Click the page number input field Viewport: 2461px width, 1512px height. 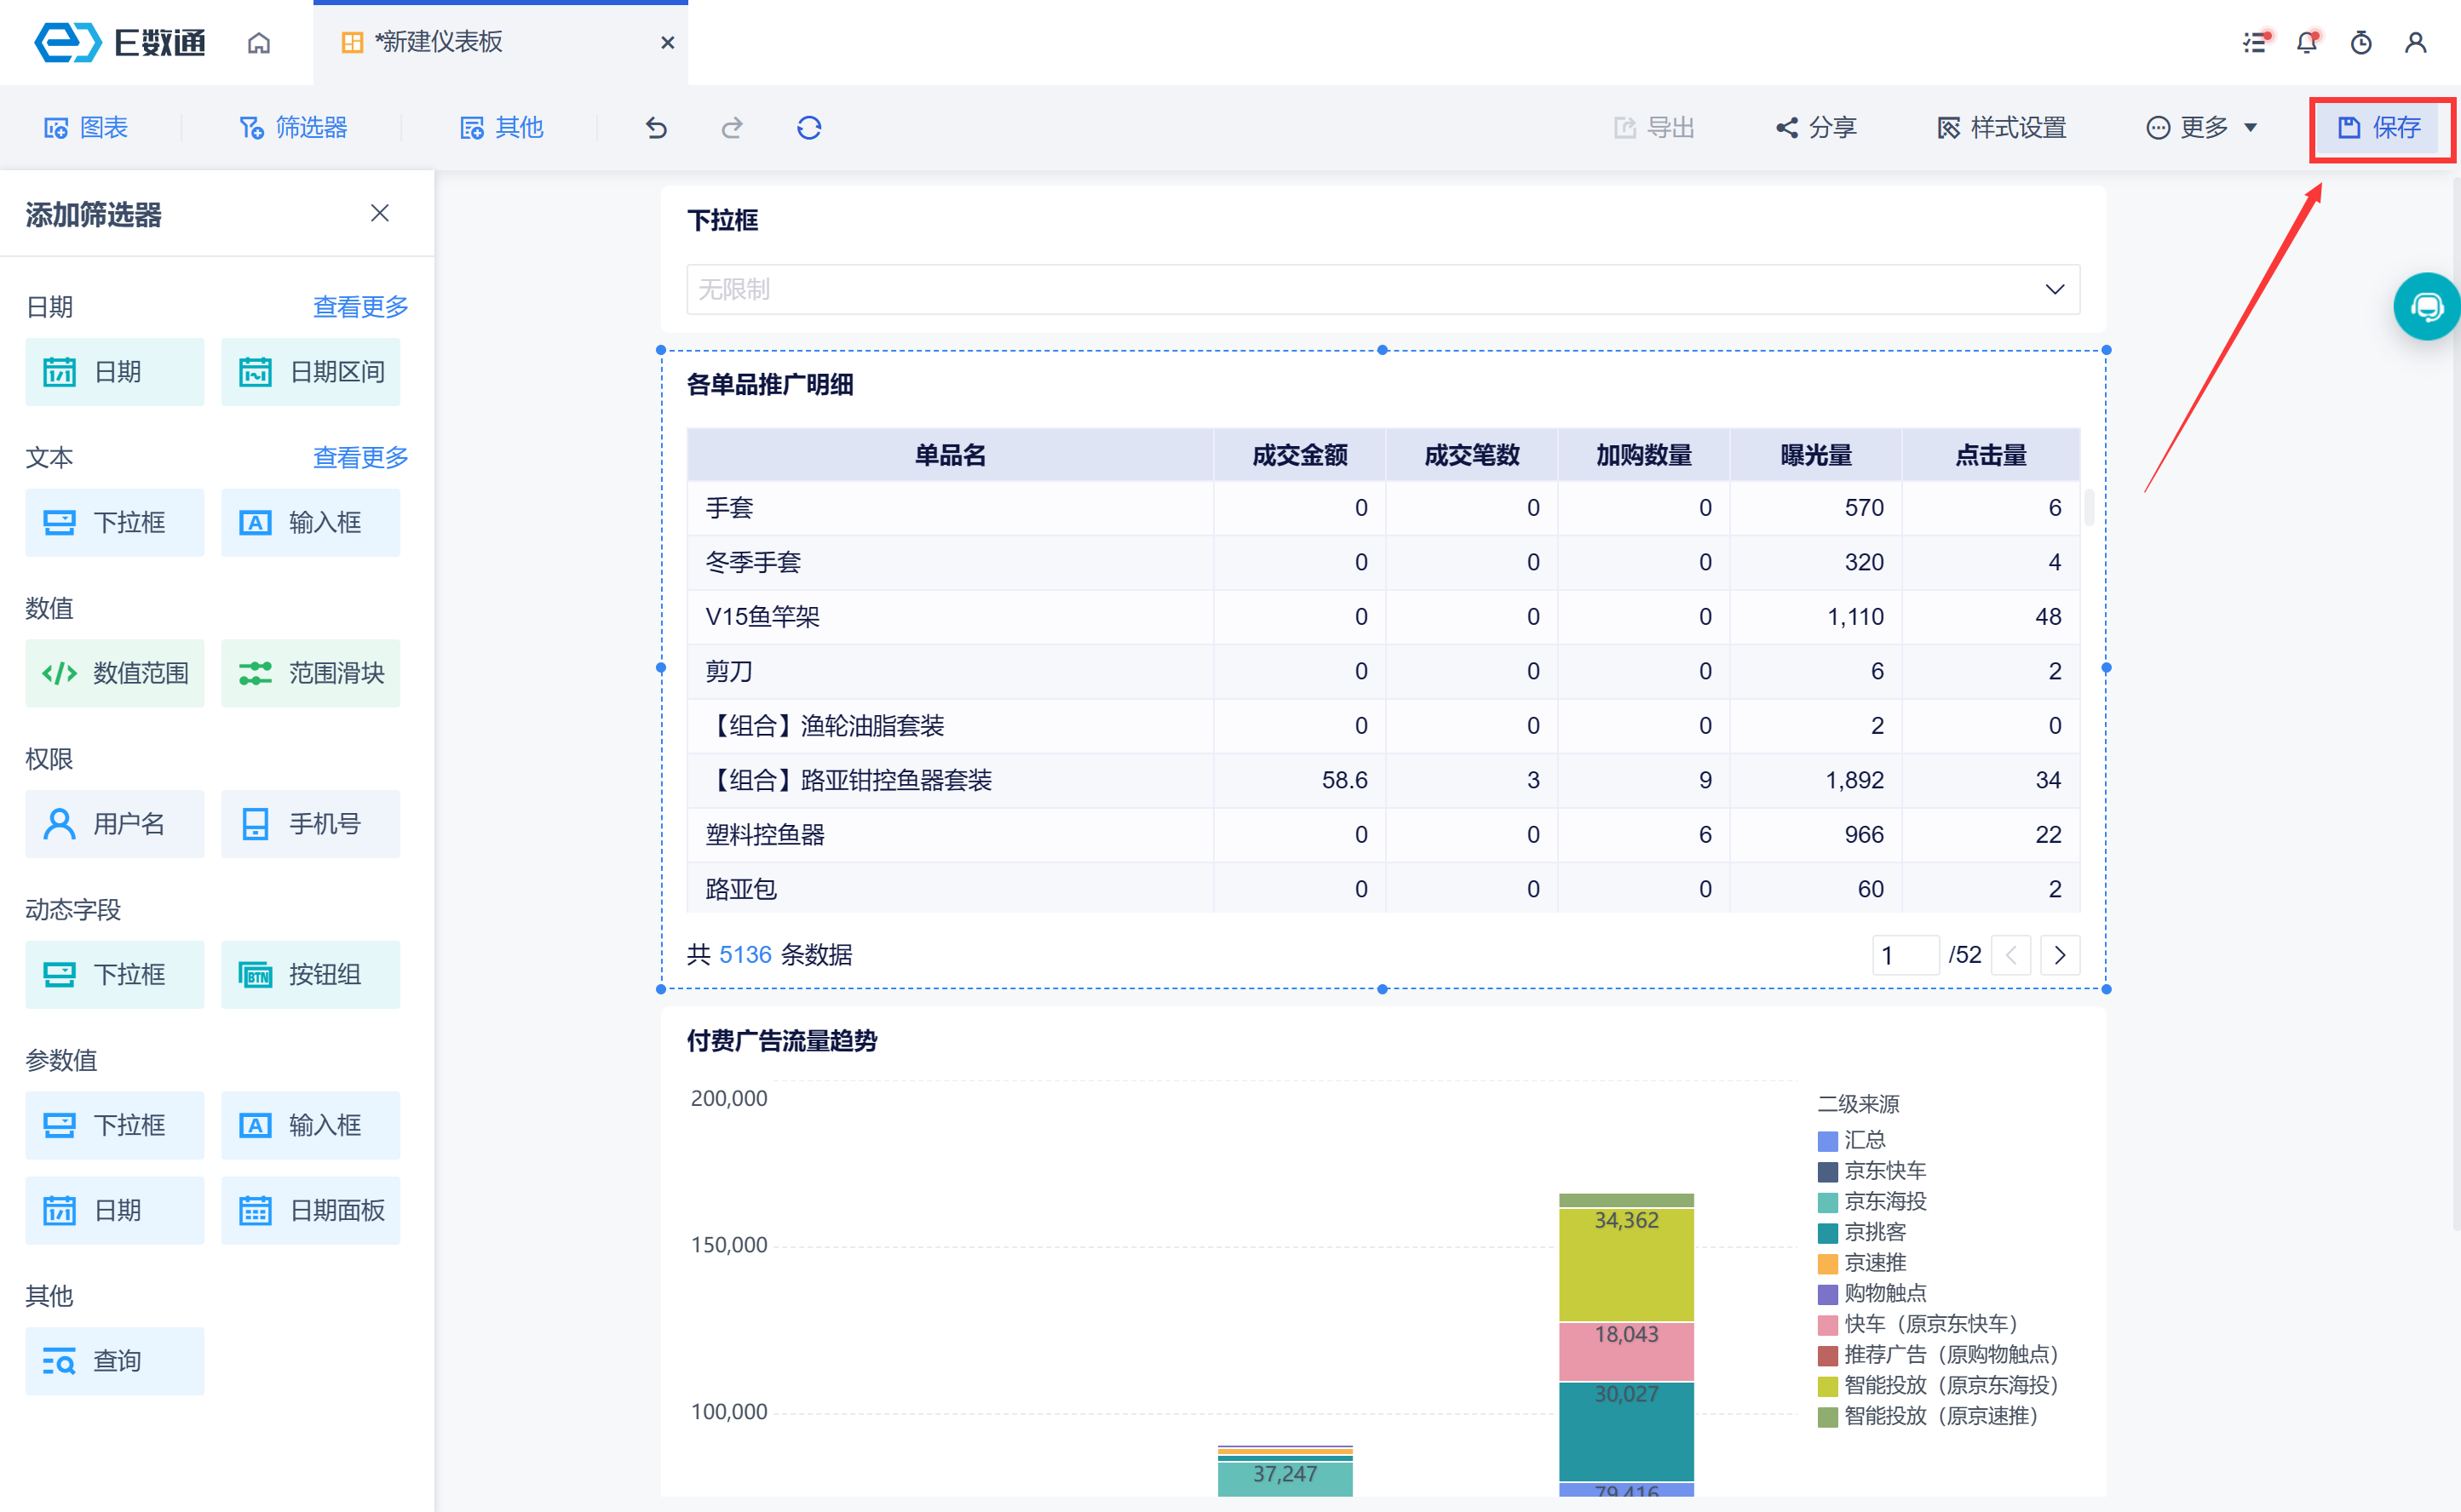pyautogui.click(x=1905, y=955)
